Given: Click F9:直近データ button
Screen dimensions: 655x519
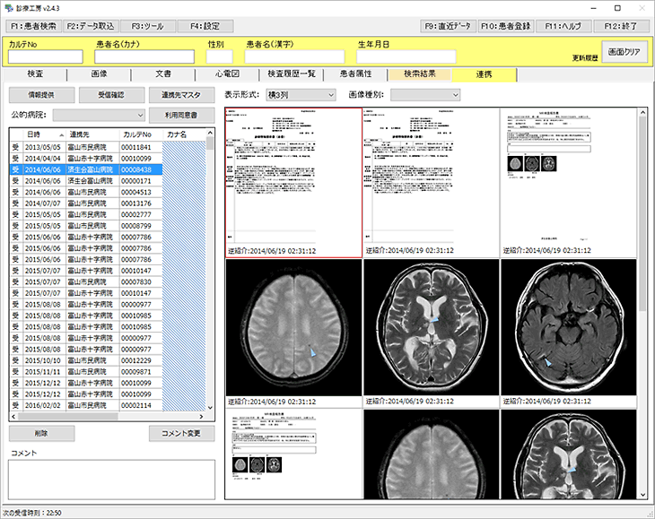Looking at the screenshot, I should (x=448, y=26).
